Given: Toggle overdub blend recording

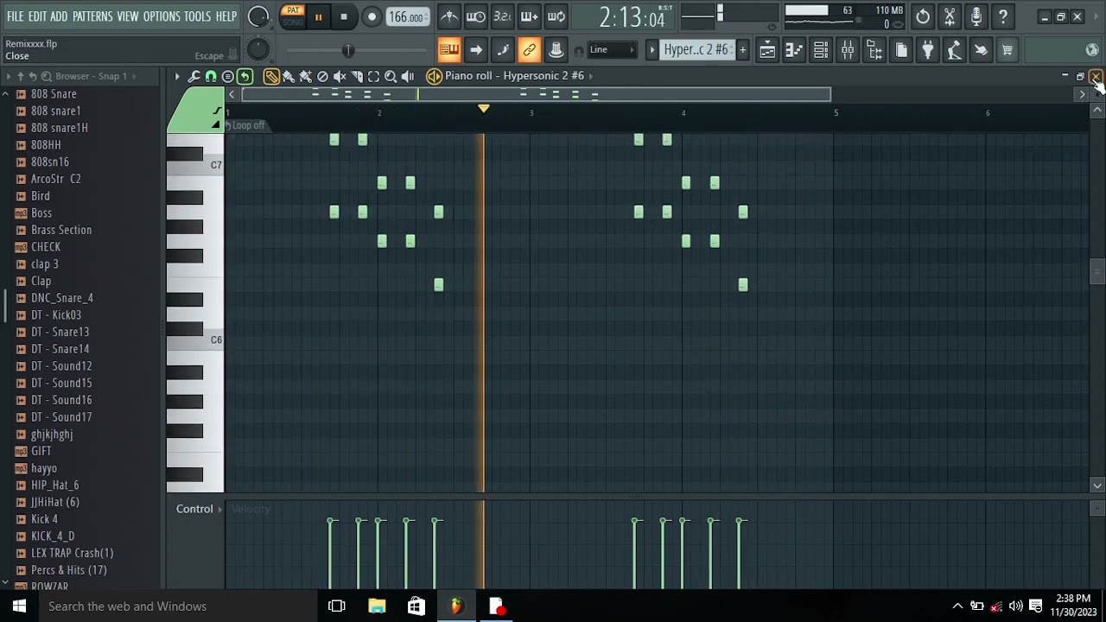Looking at the screenshot, I should point(530,16).
